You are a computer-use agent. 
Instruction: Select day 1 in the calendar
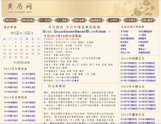(x=16, y=42)
